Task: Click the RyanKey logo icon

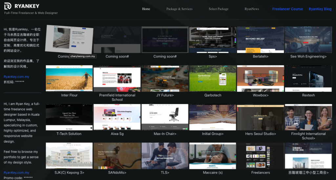Action: coord(8,6)
